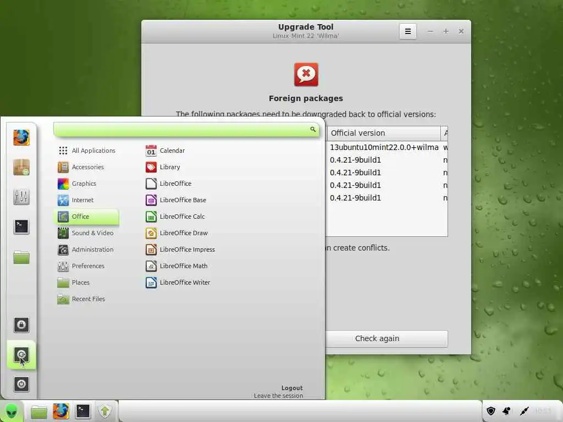Launch LibreOffice Writer
563x422 pixels.
(178, 283)
